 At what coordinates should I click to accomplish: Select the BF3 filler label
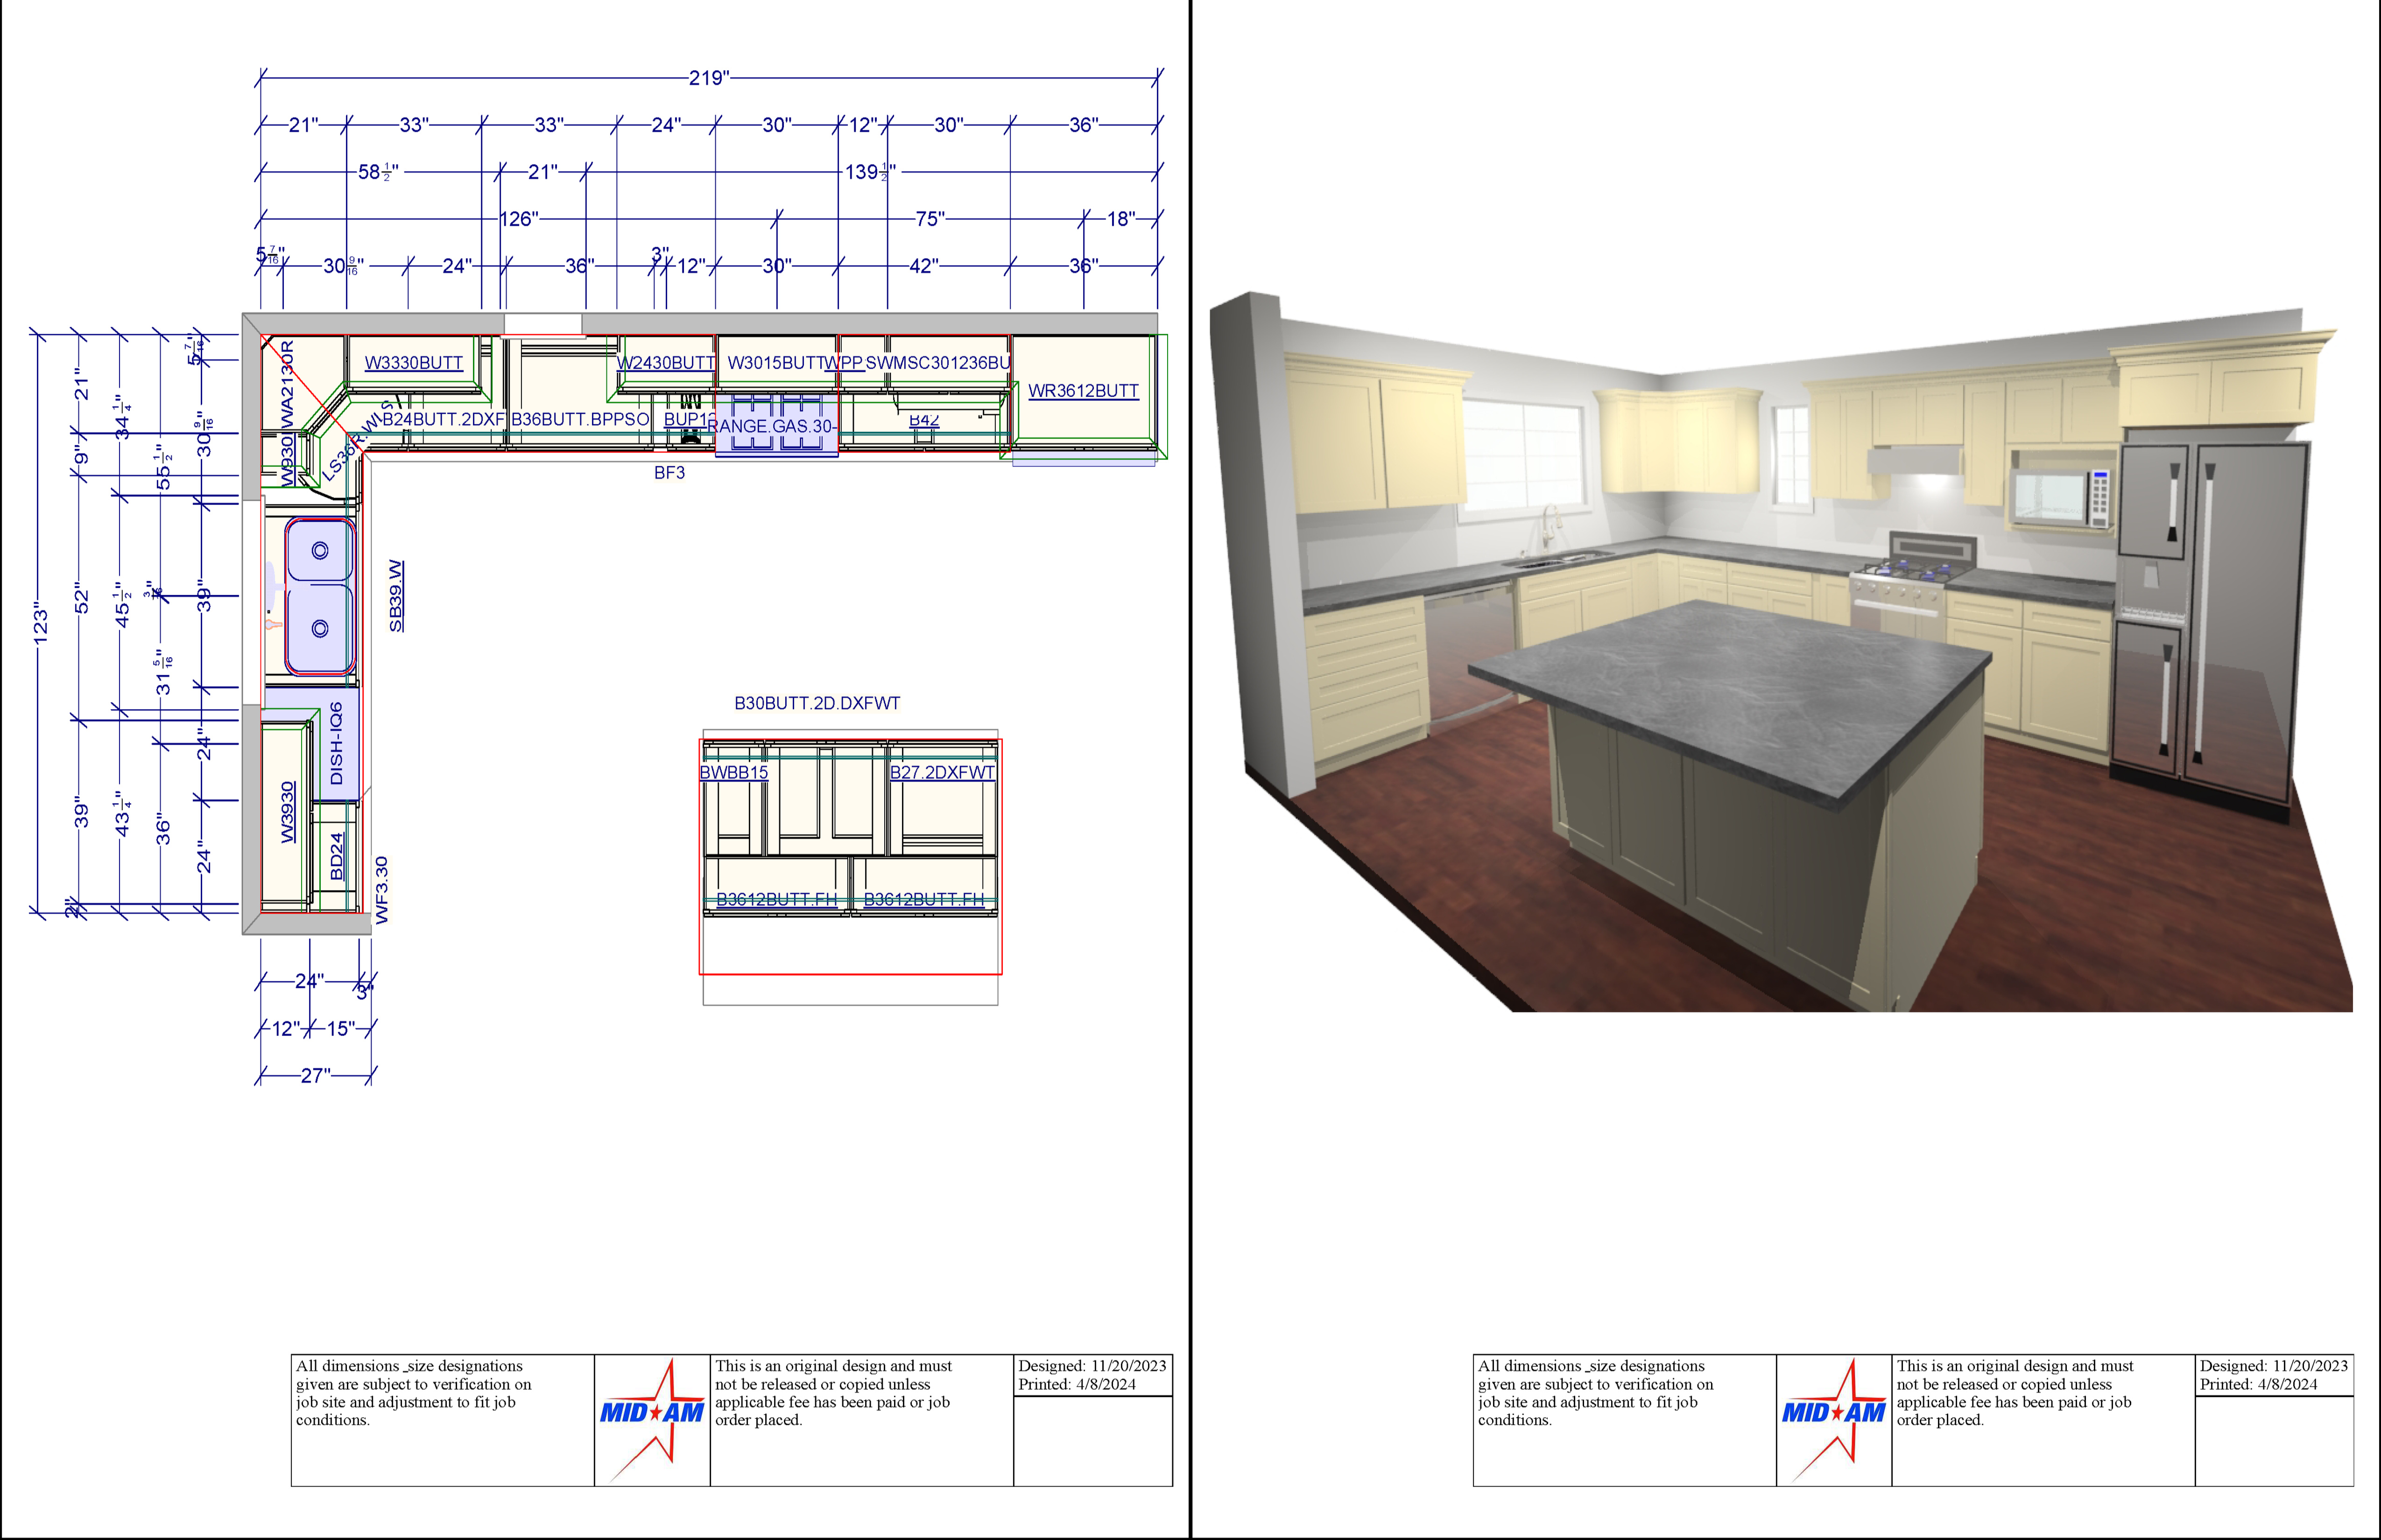click(669, 473)
